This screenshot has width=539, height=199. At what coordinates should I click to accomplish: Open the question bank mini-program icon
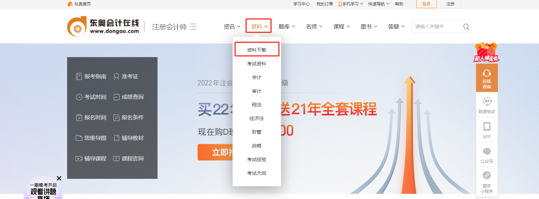[x=487, y=176]
